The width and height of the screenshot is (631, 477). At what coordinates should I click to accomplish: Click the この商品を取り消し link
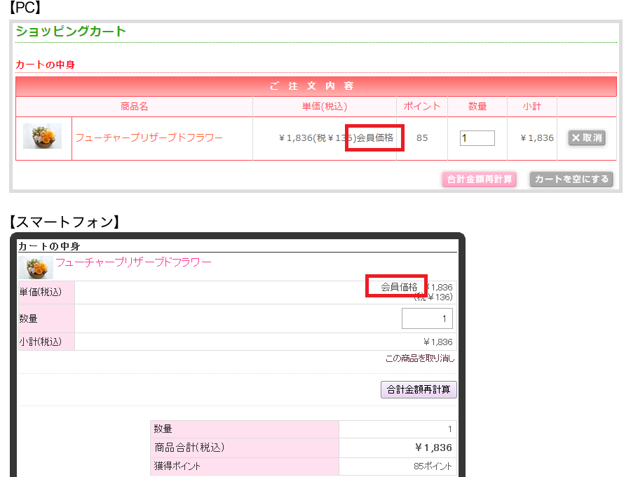[x=420, y=358]
